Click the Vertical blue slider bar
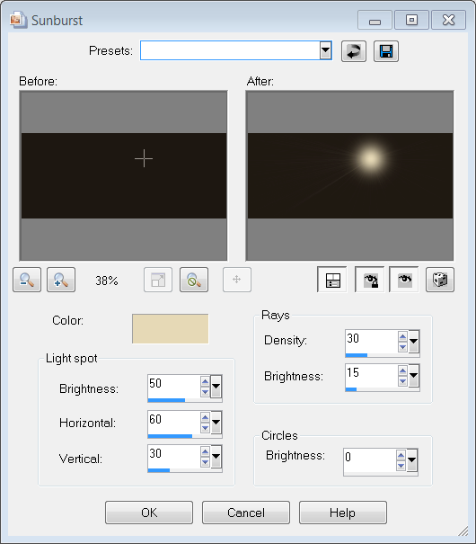476x544 pixels. [x=159, y=470]
